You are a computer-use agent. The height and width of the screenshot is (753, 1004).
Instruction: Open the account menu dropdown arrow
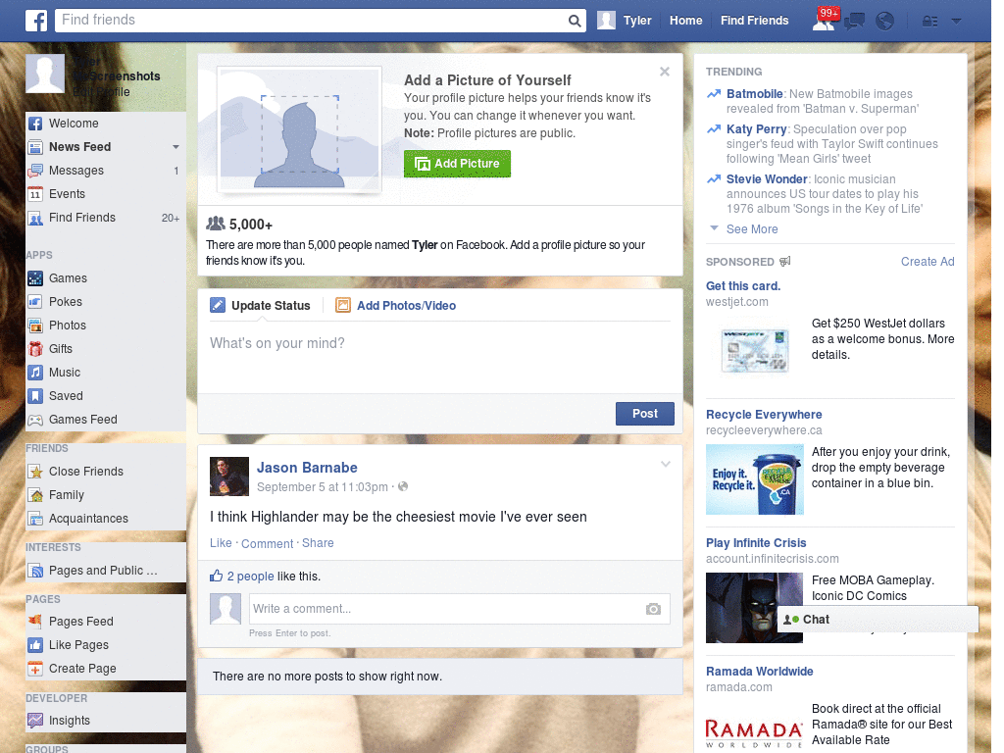coord(957,22)
